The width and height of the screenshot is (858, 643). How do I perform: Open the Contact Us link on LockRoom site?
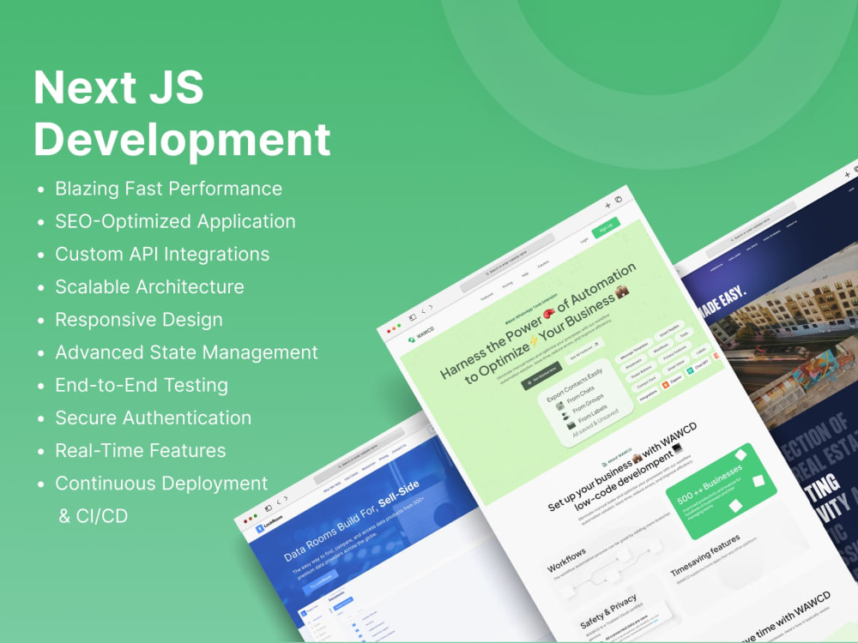pyautogui.click(x=399, y=448)
